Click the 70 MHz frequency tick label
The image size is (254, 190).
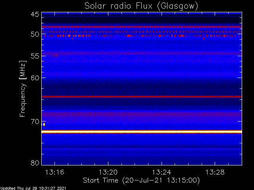[35, 121]
